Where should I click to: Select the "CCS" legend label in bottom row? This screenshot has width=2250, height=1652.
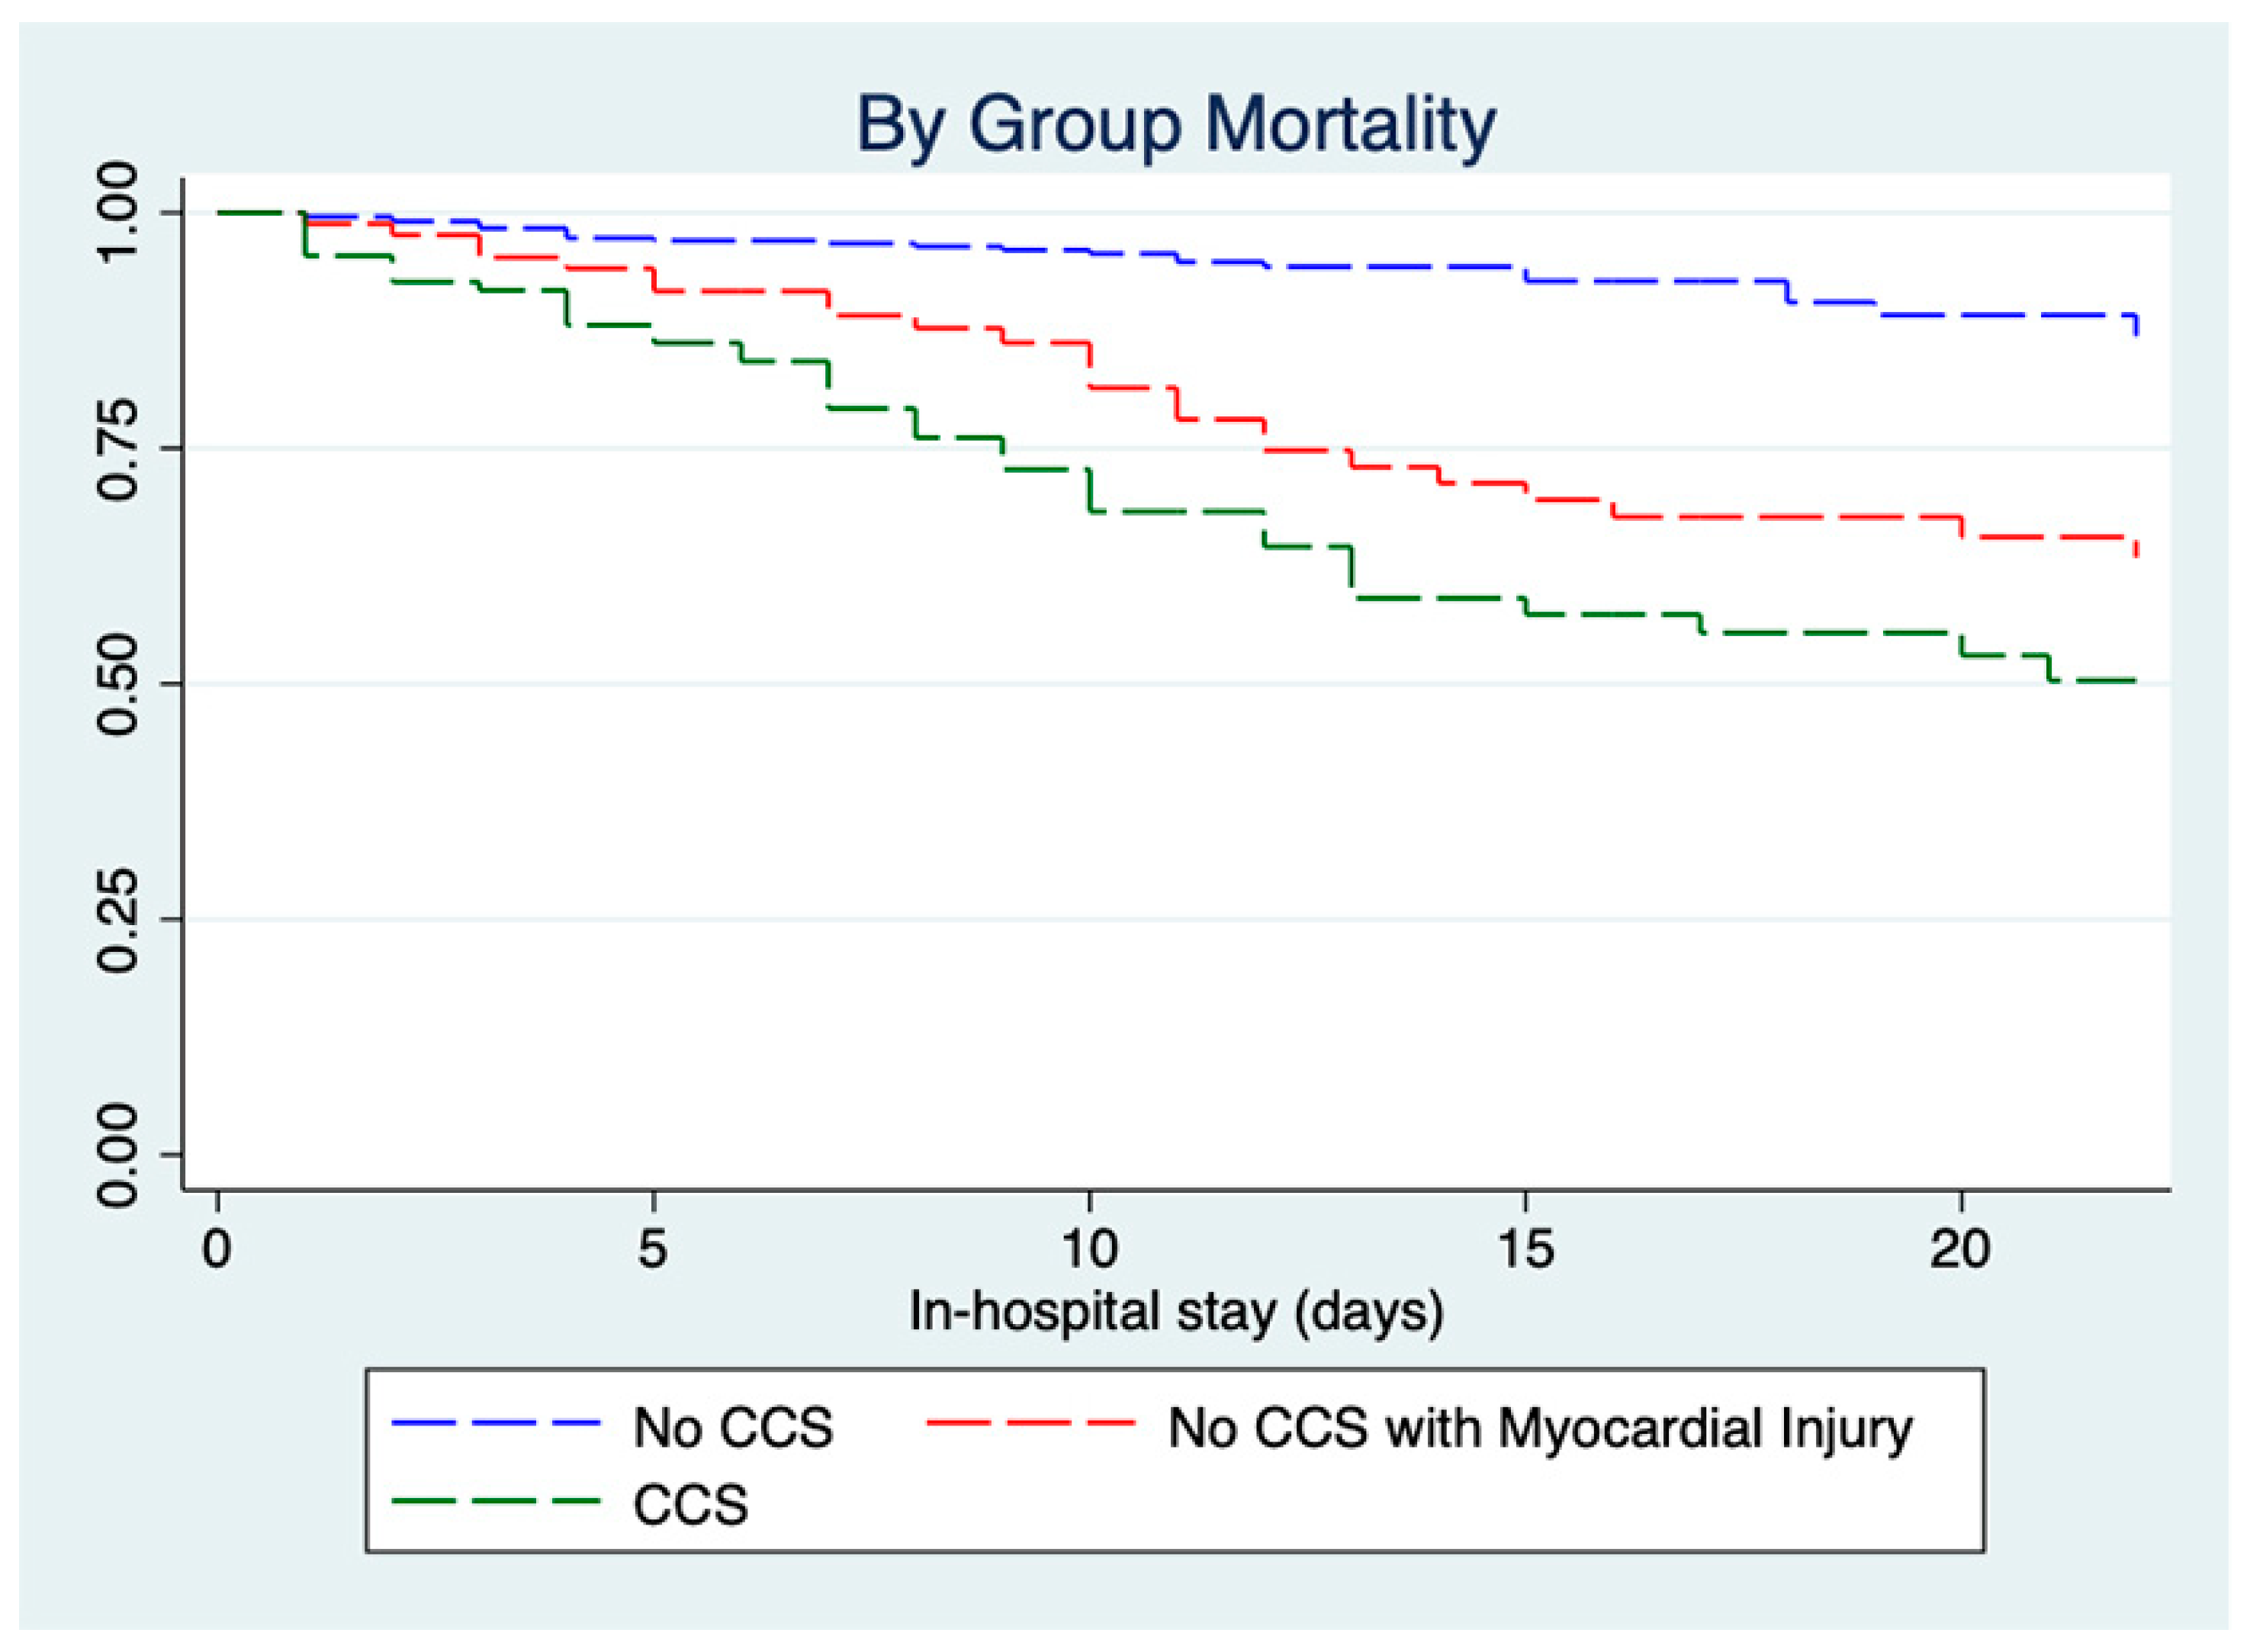point(690,1504)
